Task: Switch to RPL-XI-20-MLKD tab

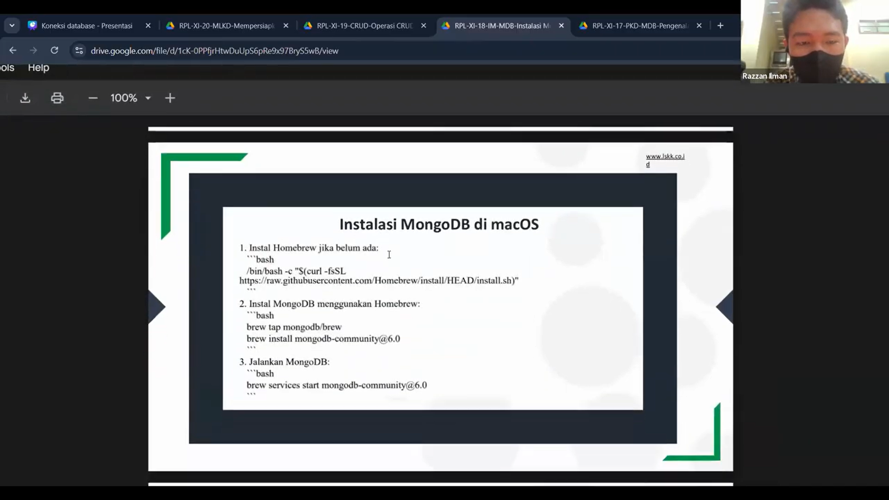Action: click(226, 26)
